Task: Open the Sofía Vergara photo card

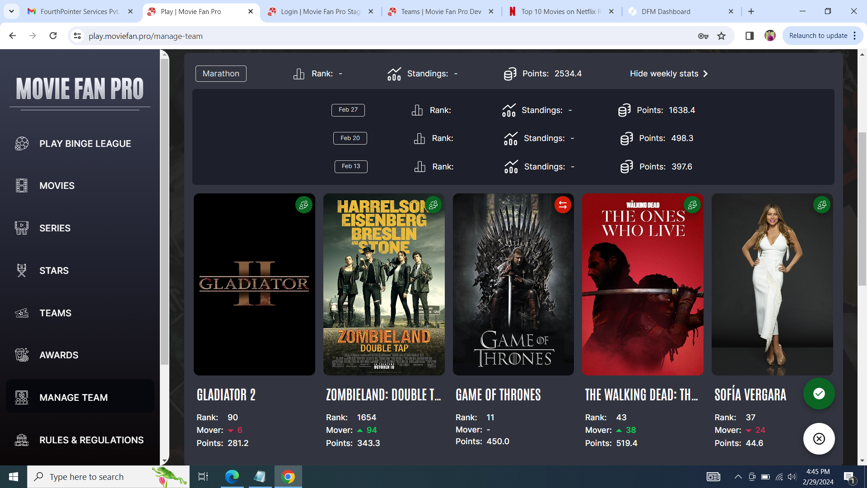Action: tap(772, 285)
